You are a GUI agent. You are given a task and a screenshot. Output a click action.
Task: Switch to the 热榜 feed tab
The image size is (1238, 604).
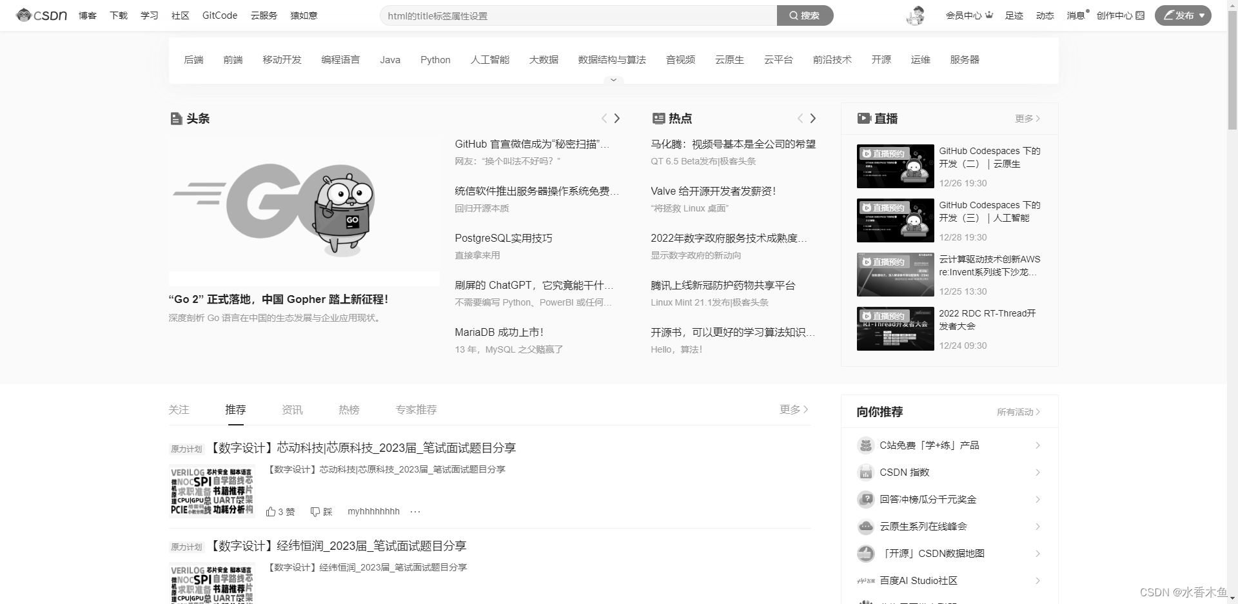(349, 410)
